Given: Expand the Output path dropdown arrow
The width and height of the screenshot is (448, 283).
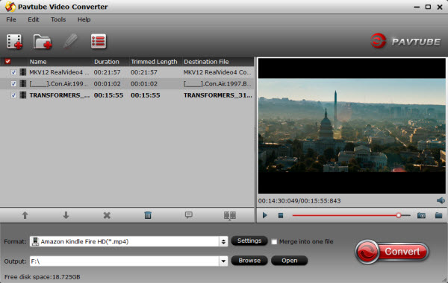Looking at the screenshot, I should pyautogui.click(x=223, y=261).
